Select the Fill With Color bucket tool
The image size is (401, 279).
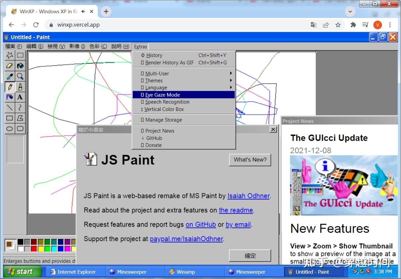pyautogui.click(x=20, y=66)
